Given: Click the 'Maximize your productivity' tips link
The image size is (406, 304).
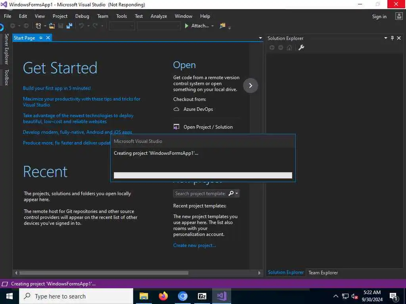Looking at the screenshot, I should pos(82,102).
